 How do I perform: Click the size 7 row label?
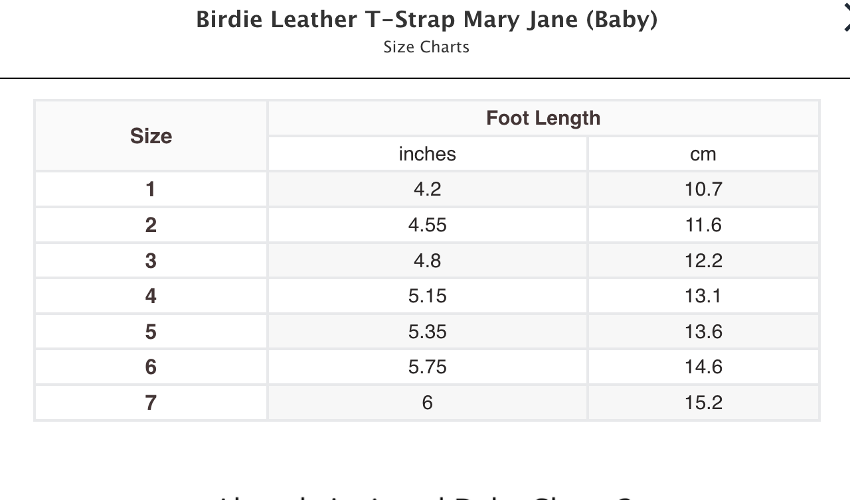(151, 403)
